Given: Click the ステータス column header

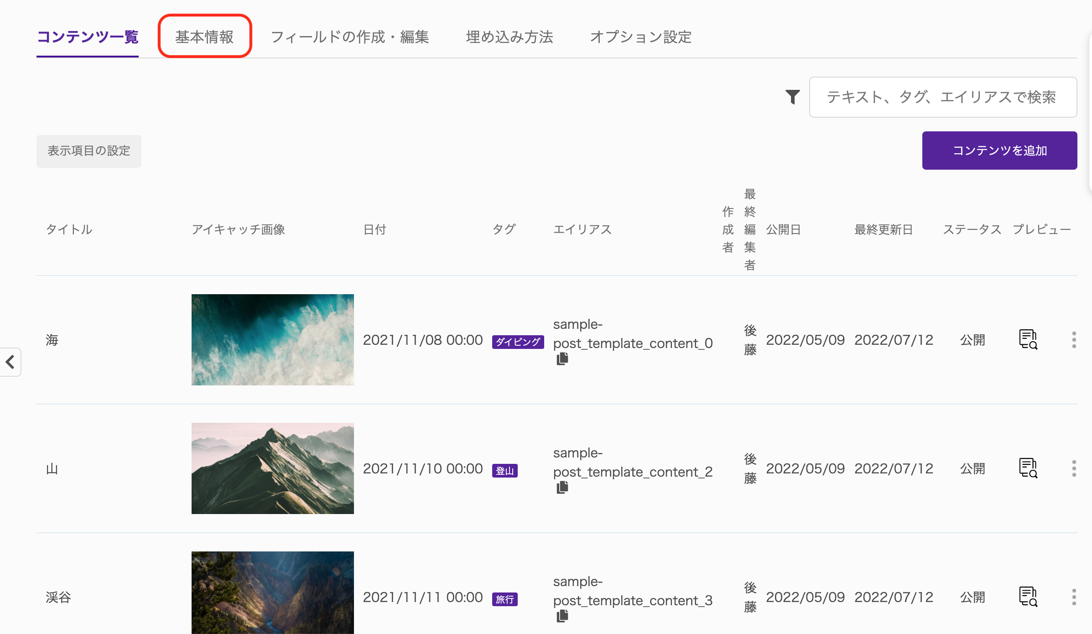Looking at the screenshot, I should [972, 229].
